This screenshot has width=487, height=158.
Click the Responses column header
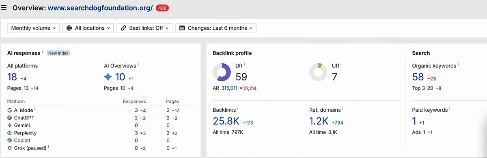click(134, 102)
